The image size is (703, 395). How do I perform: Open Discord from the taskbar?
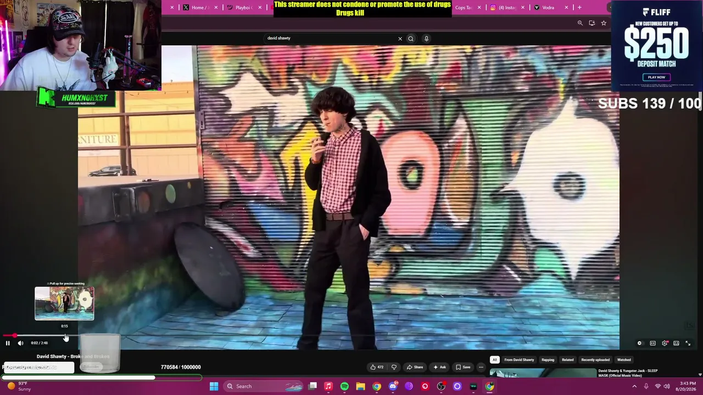tap(393, 386)
